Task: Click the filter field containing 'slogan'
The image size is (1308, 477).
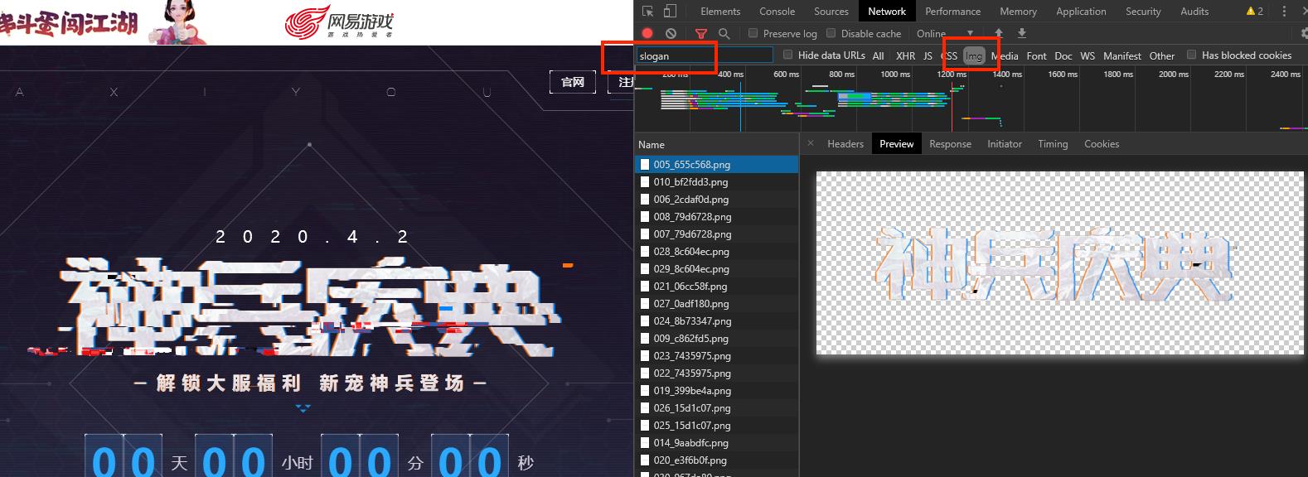Action: click(x=704, y=55)
